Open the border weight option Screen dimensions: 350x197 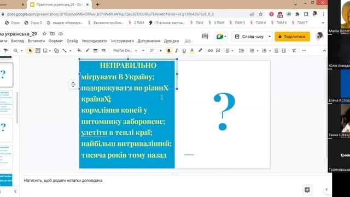[x=95, y=51]
